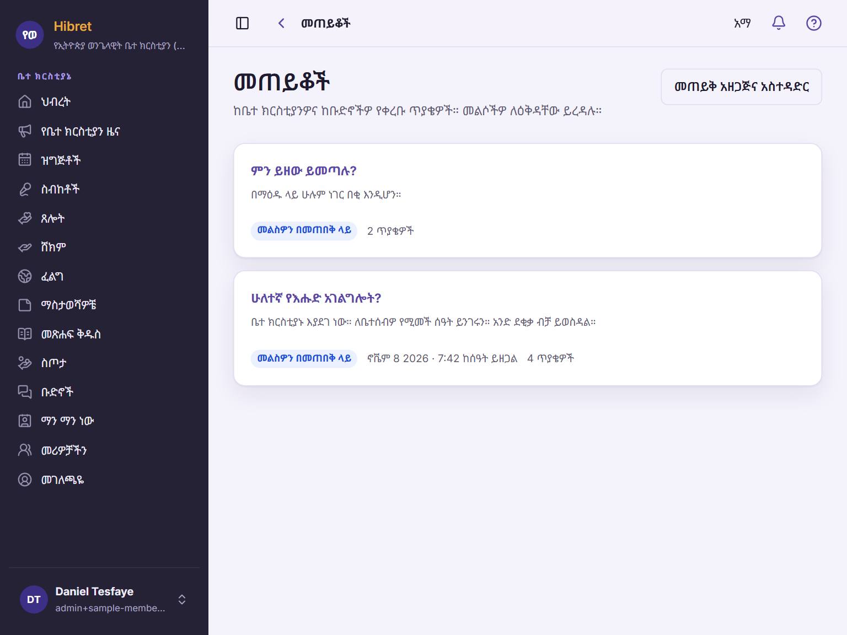This screenshot has height=635, width=847.
Task: Click the የወ church logo avatar
Action: click(x=30, y=35)
